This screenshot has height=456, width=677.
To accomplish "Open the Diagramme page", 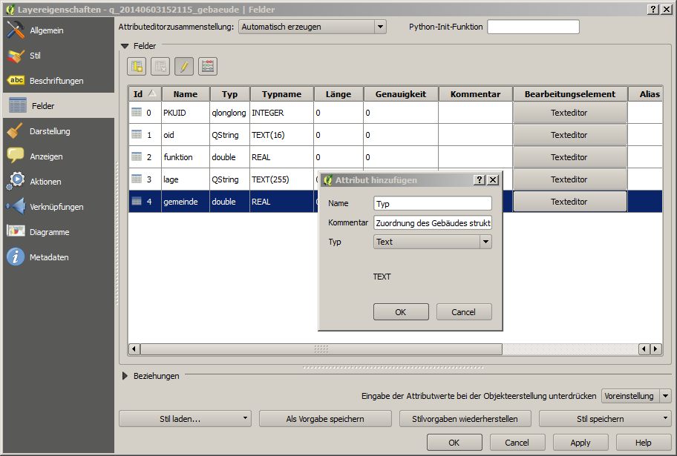I will 49,232.
